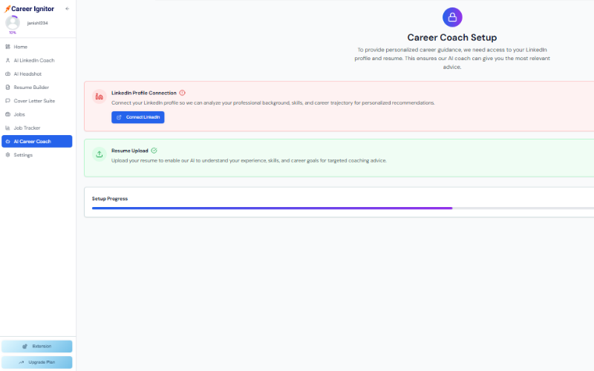Select the AI Career Coach item
Viewport: 594px width, 371px height.
pyautogui.click(x=36, y=141)
